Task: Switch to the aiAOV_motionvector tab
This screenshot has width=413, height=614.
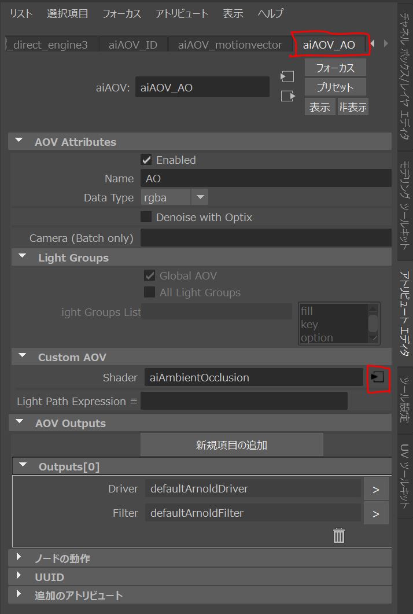Action: [230, 45]
